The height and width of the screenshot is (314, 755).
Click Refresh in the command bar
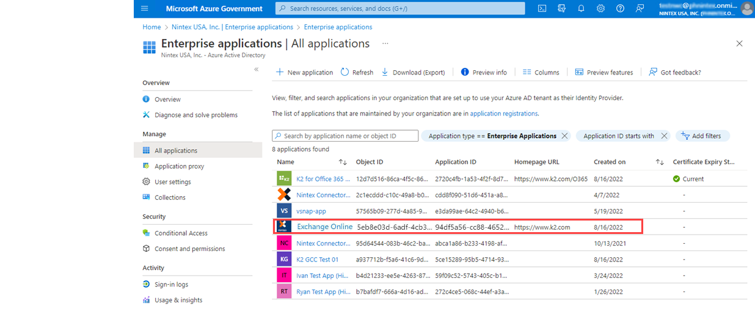[357, 72]
